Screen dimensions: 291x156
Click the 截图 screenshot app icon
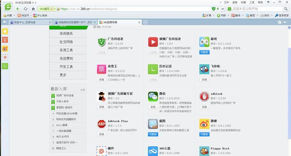click(153, 124)
